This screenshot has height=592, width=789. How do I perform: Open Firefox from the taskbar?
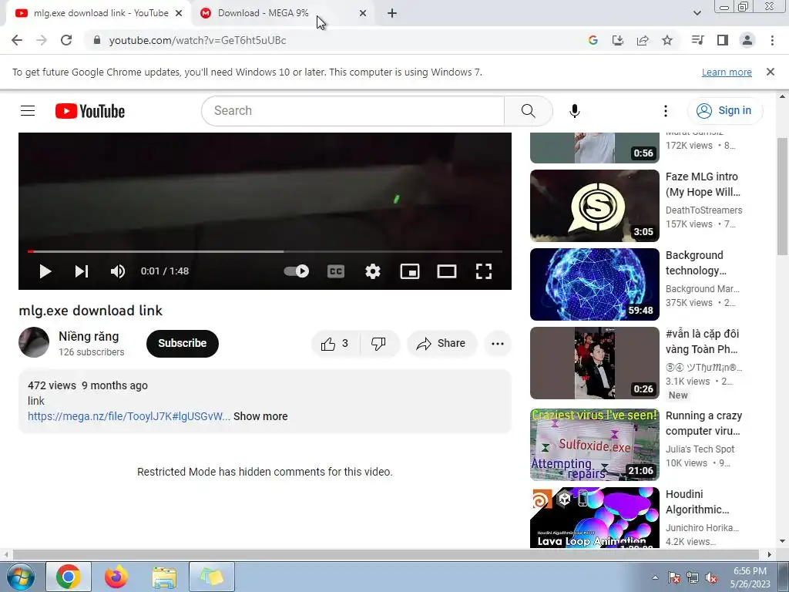pos(116,577)
